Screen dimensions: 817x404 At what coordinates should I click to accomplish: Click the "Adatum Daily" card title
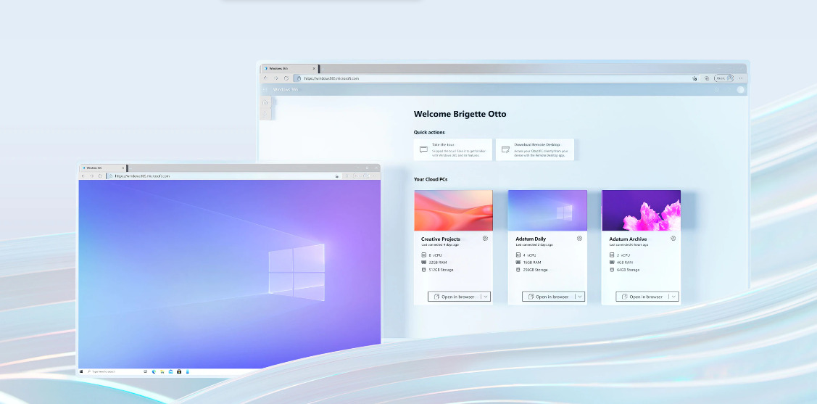[x=531, y=239]
